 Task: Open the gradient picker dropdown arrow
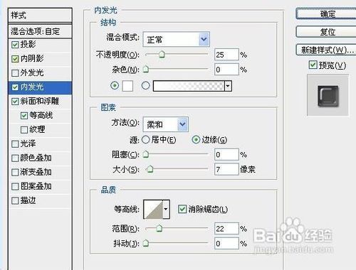coord(228,86)
